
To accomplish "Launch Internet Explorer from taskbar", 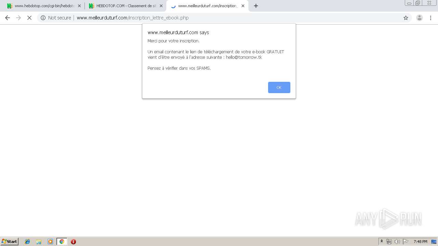I will (27, 242).
